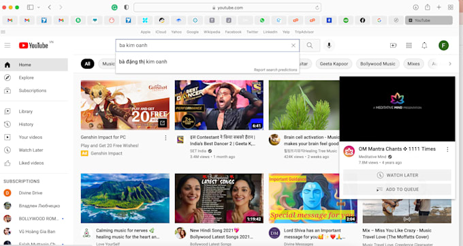Click the YouTube logo
Image resolution: width=463 pixels, height=246 pixels.
pos(33,45)
